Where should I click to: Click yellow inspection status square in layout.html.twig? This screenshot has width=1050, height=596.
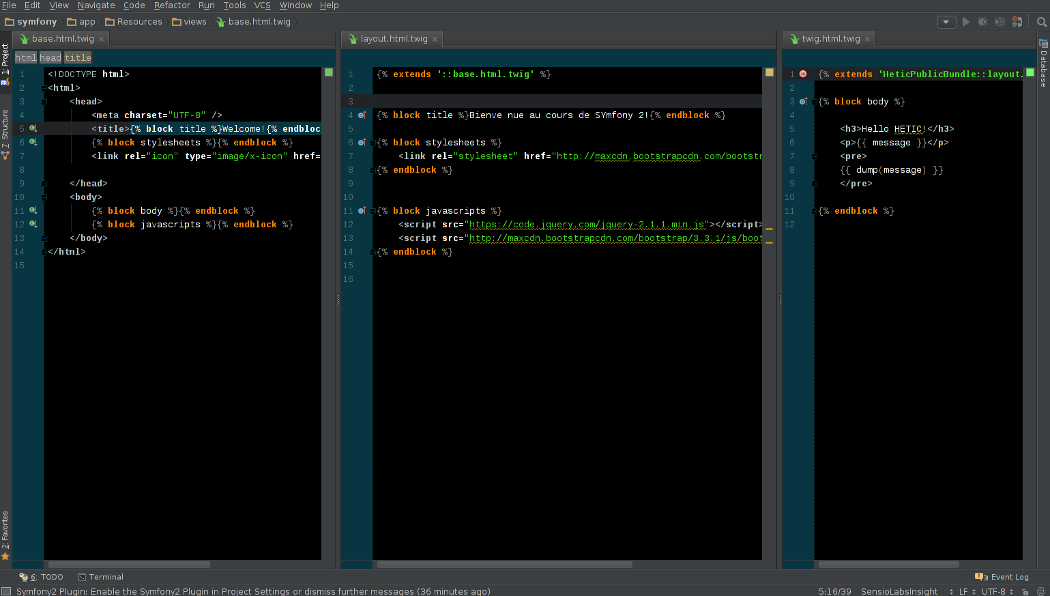770,72
